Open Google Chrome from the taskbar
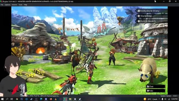 (x=17, y=99)
